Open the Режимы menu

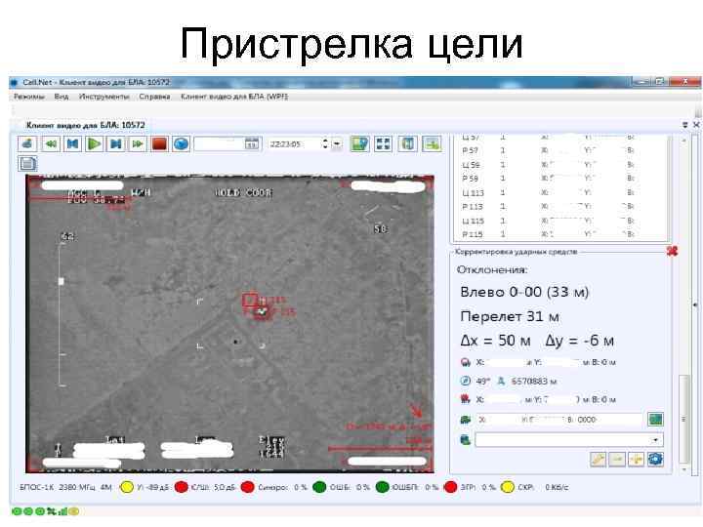(x=29, y=97)
